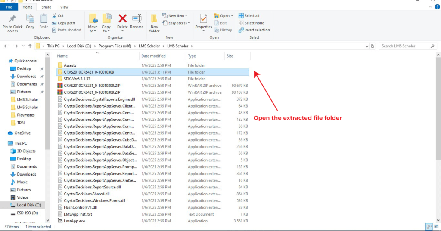Click the red Delete icon
This screenshot has height=231, width=441.
(x=122, y=18)
